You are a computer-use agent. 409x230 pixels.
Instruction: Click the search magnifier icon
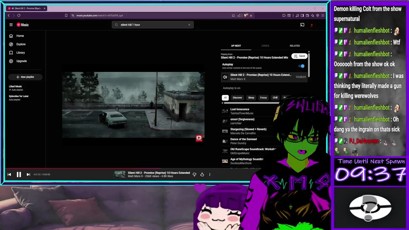(116, 25)
